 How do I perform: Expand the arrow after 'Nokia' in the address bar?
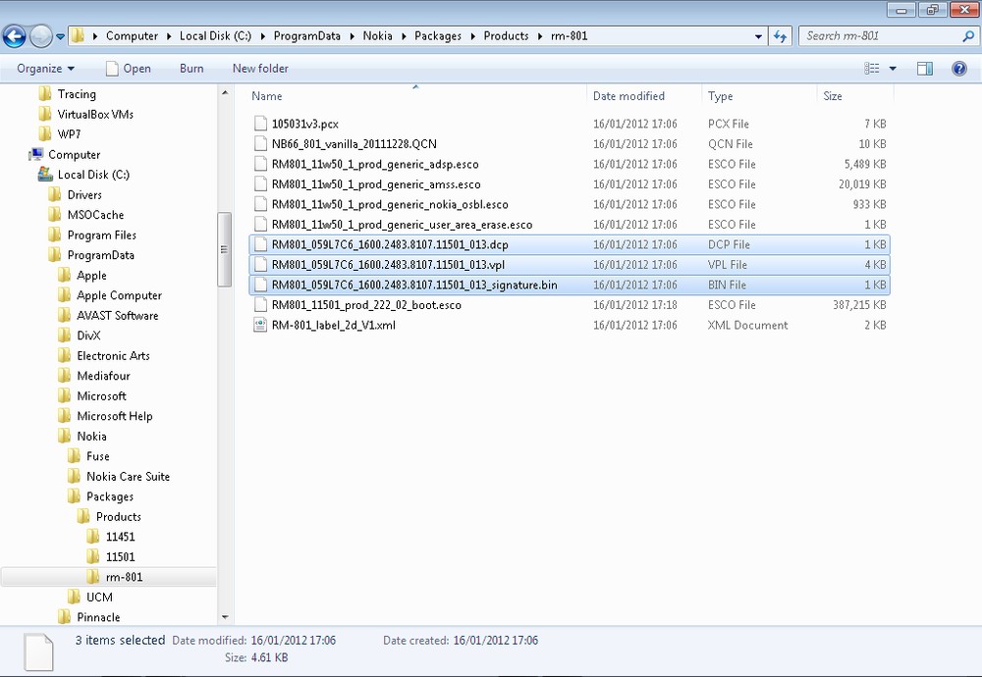tap(404, 36)
